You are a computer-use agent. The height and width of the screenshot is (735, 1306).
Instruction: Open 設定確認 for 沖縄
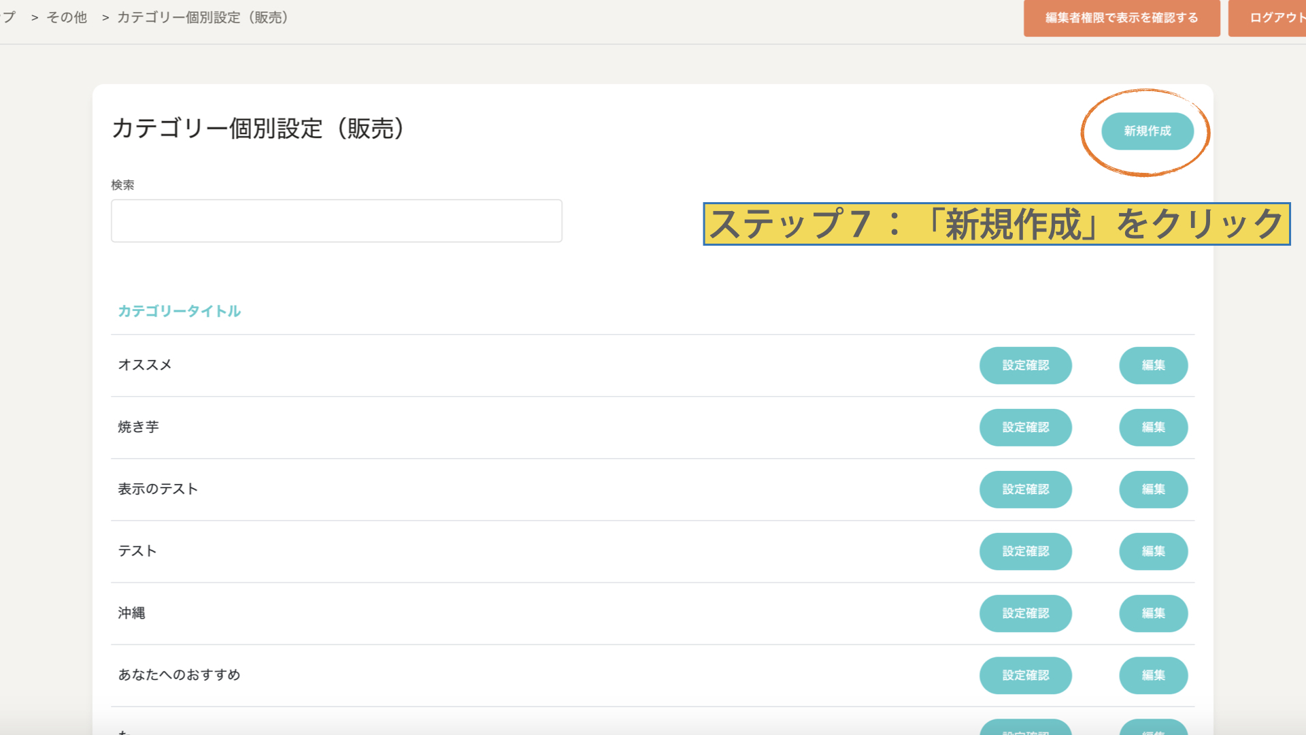tap(1025, 613)
